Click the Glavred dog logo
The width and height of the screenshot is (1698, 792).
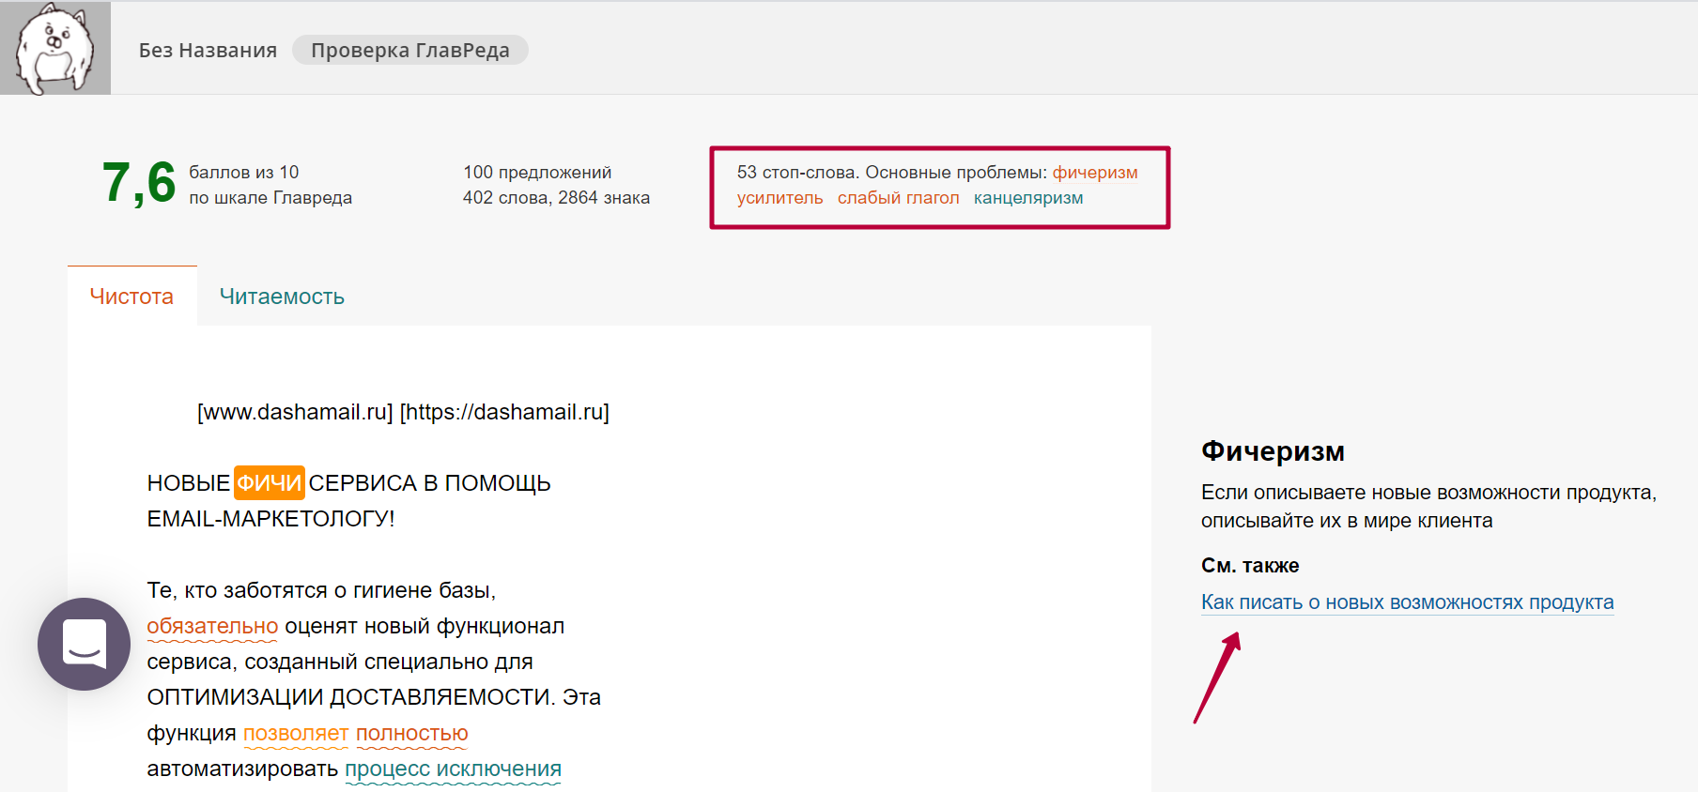point(55,48)
